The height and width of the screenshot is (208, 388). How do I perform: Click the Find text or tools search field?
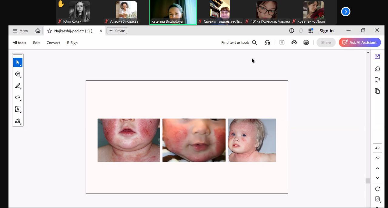pyautogui.click(x=239, y=43)
